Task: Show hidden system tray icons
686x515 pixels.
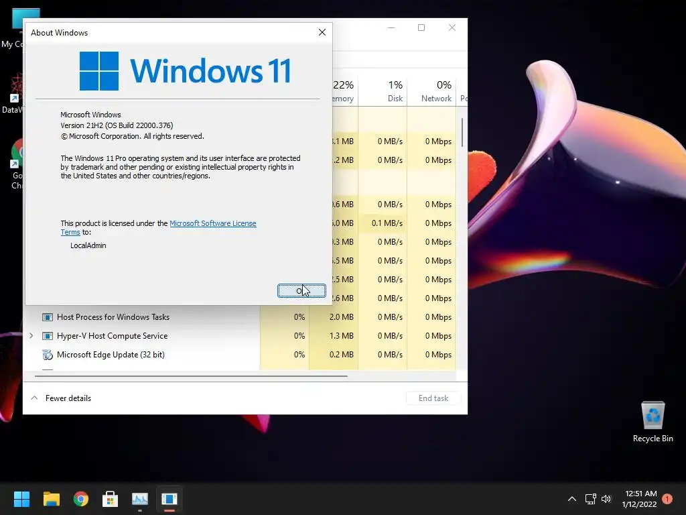Action: click(x=572, y=499)
